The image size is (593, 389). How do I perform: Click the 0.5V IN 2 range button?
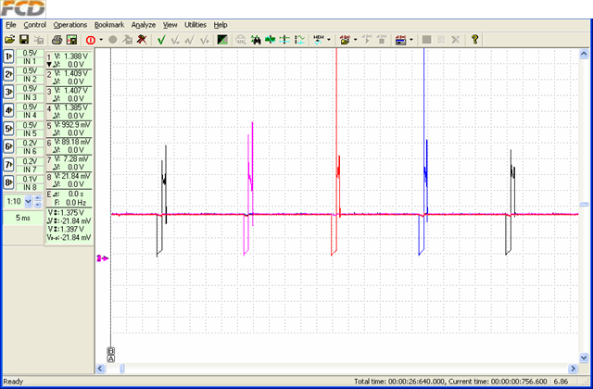coord(30,75)
